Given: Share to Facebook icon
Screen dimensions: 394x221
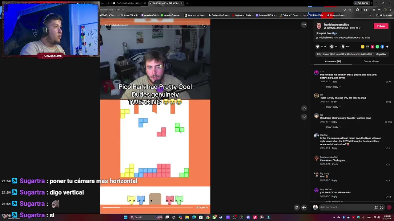Looking at the screenshot, I should [x=382, y=47].
